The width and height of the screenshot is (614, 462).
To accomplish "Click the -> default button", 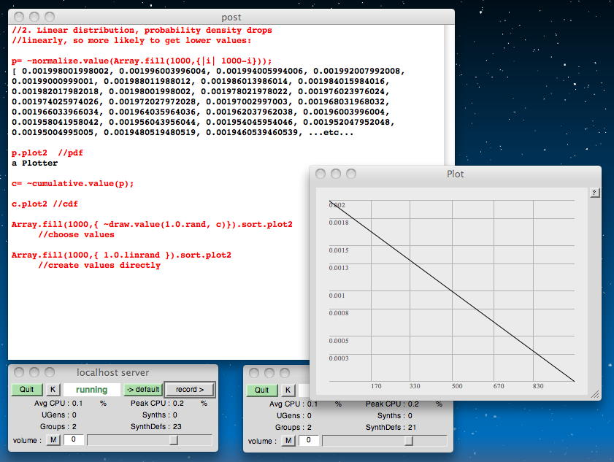I will pyautogui.click(x=143, y=390).
